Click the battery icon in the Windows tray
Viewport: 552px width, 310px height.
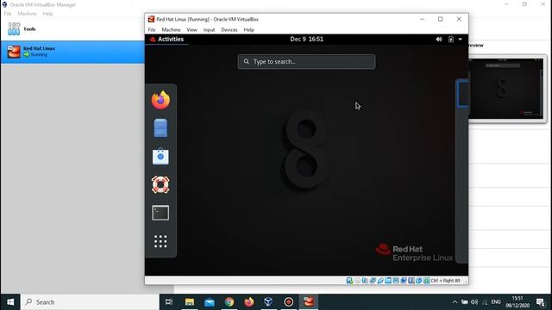click(465, 302)
